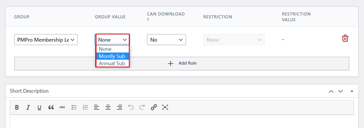Align text left in the editor
Viewport: 364px width, 128px height.
coord(96,107)
